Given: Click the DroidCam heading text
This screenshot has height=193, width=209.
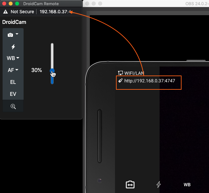Looking at the screenshot, I should (14, 22).
